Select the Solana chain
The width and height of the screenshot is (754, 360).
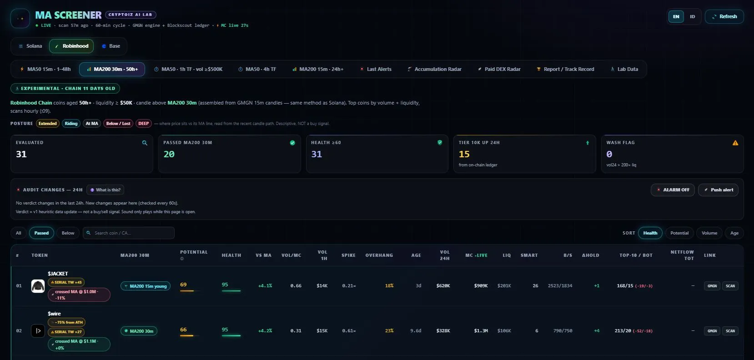[30, 46]
